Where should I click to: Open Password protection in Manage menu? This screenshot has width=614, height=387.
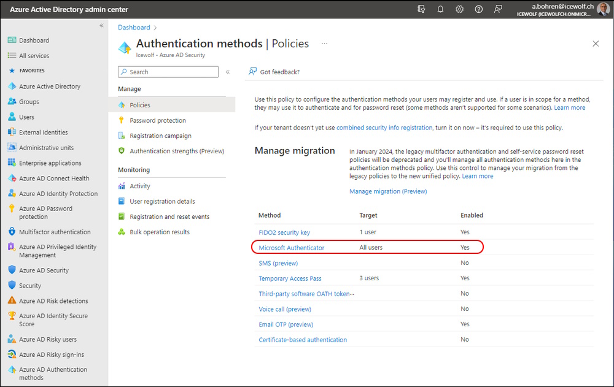pyautogui.click(x=158, y=121)
